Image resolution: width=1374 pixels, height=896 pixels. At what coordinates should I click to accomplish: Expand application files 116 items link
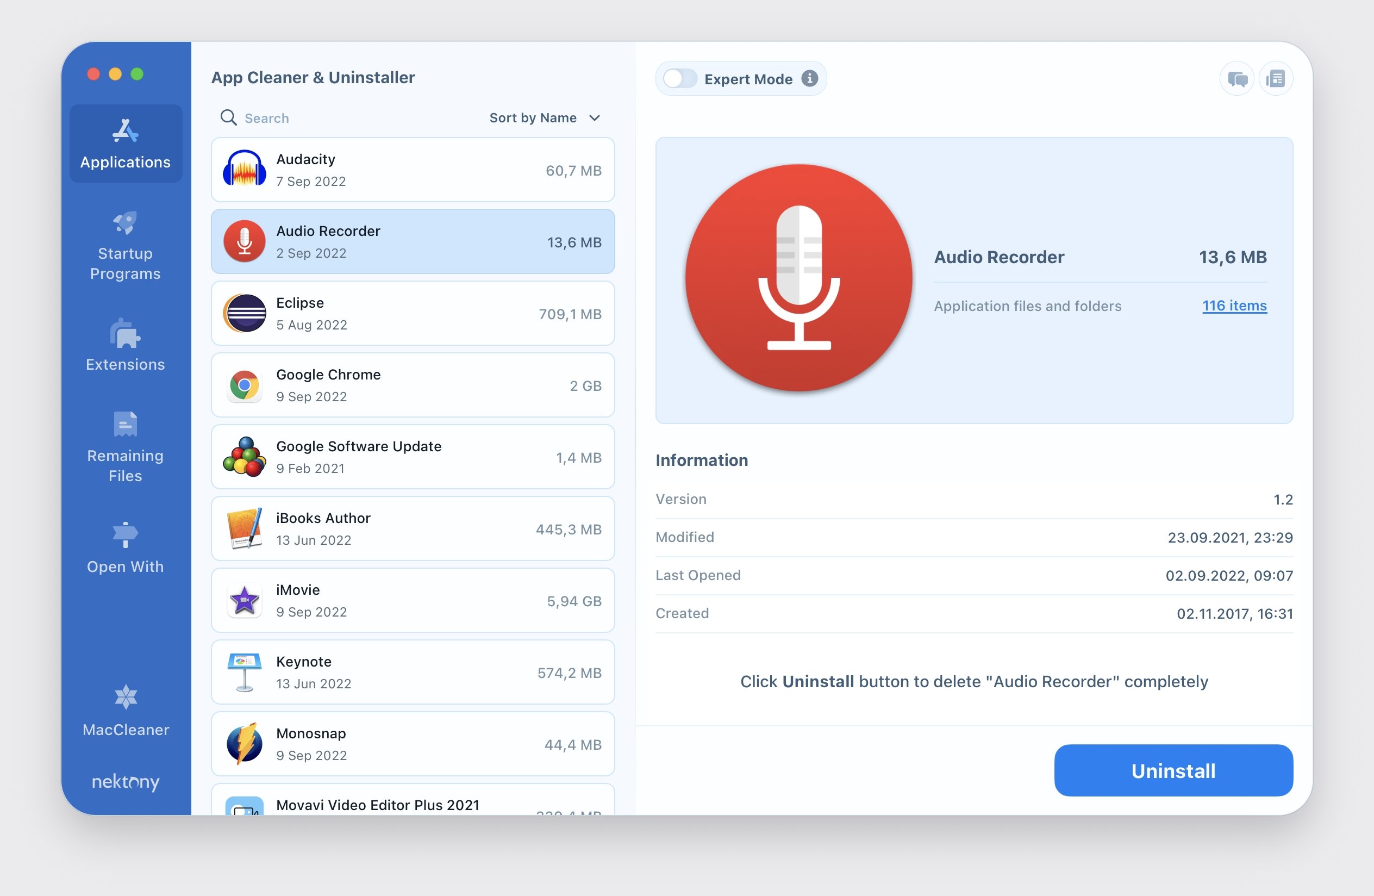(1234, 304)
